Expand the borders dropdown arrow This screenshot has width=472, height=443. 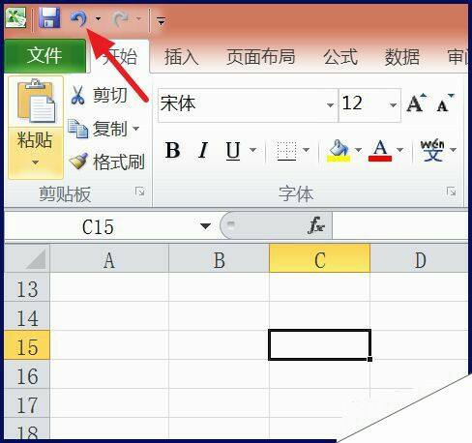[x=307, y=150]
